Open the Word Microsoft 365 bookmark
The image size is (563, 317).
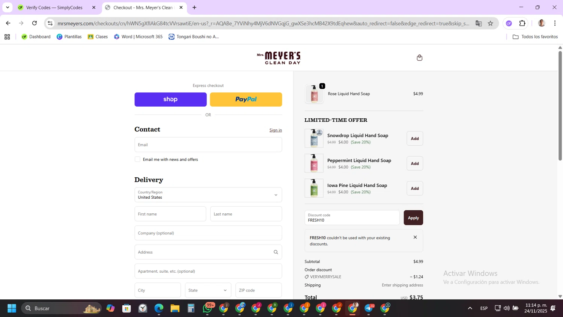tap(138, 37)
